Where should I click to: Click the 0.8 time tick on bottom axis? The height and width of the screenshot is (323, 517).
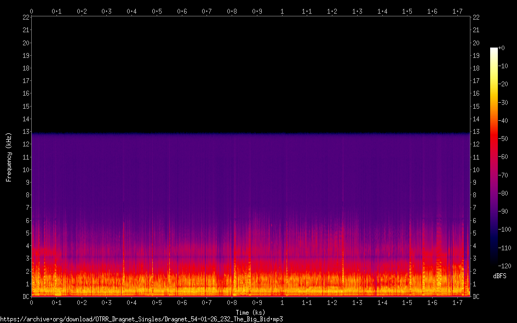pyautogui.click(x=232, y=302)
